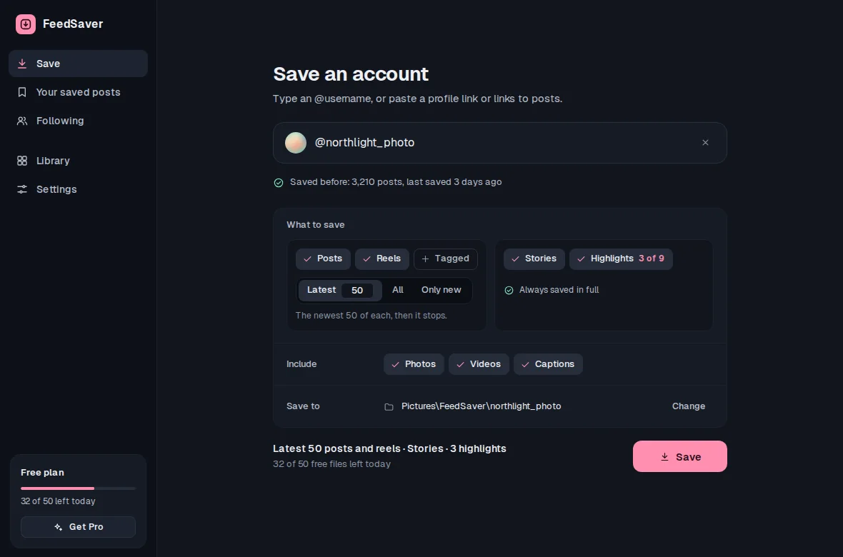
Task: Toggle the Reels chip off
Action: [x=381, y=259]
